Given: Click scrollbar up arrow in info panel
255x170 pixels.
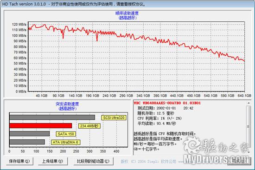Looking at the screenshot, I should (249, 103).
